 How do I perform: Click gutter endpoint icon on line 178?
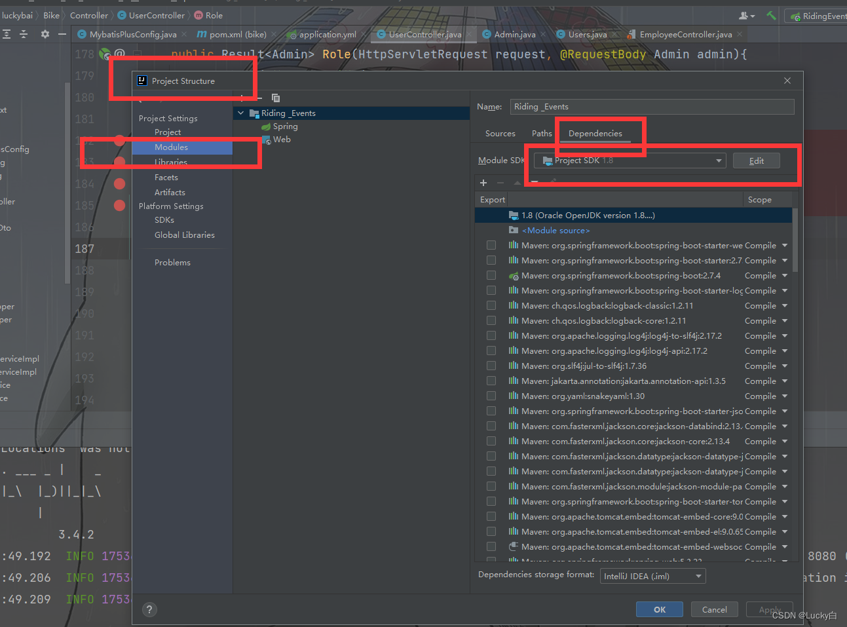click(105, 54)
